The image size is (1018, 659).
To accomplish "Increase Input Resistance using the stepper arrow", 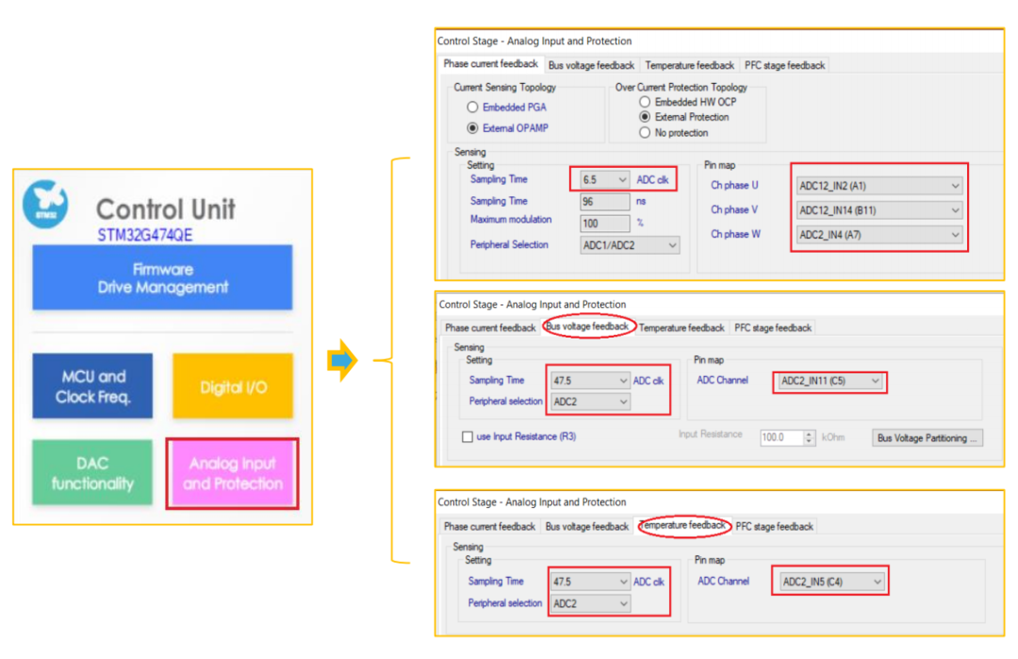I will pyautogui.click(x=808, y=433).
